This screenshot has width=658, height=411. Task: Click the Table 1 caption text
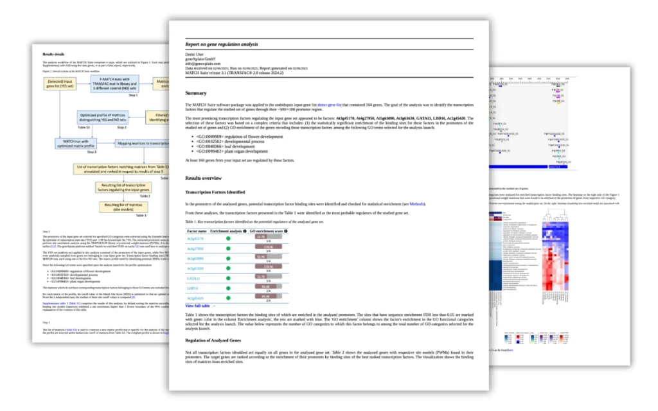tap(254, 222)
